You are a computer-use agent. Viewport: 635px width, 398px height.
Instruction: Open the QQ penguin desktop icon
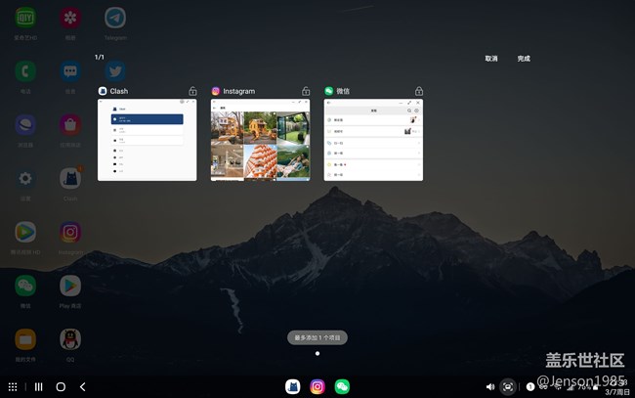point(70,339)
